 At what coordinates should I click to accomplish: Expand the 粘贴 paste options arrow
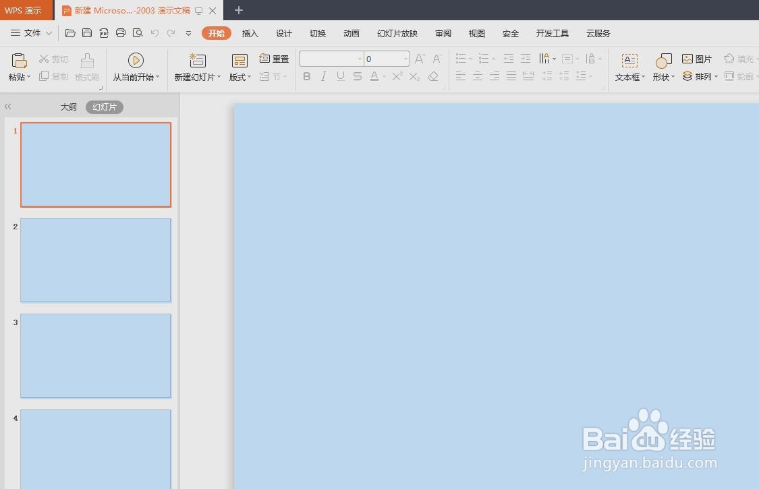click(28, 77)
